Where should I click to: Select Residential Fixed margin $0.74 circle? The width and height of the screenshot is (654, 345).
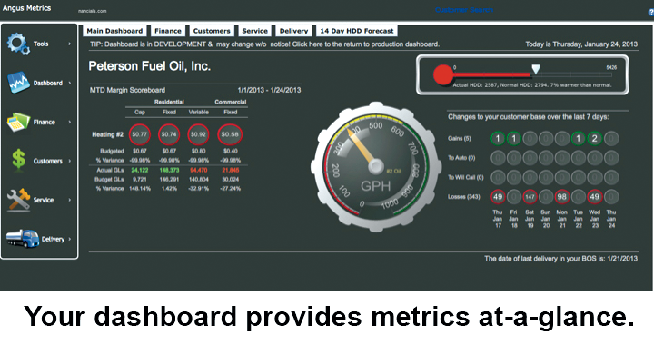point(169,134)
